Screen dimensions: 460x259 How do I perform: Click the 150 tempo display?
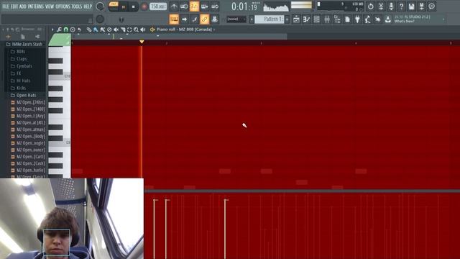[x=158, y=6]
